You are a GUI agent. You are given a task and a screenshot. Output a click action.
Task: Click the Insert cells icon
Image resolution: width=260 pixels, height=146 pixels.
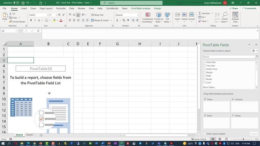pyautogui.click(x=178, y=15)
